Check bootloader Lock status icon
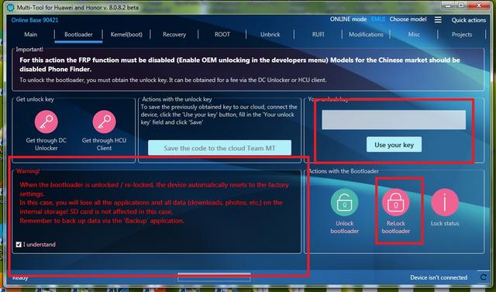This screenshot has height=292, width=496. tap(445, 203)
